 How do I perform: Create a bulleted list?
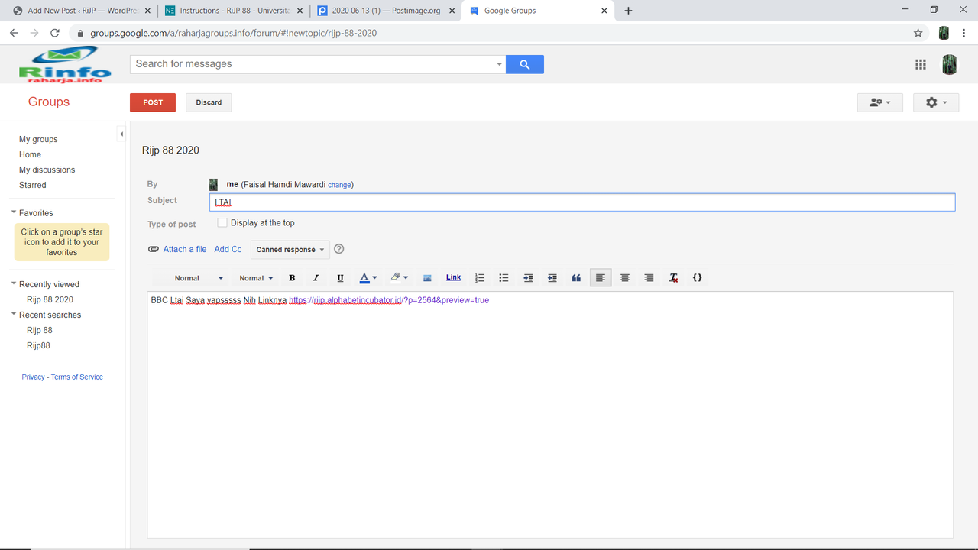click(x=504, y=278)
